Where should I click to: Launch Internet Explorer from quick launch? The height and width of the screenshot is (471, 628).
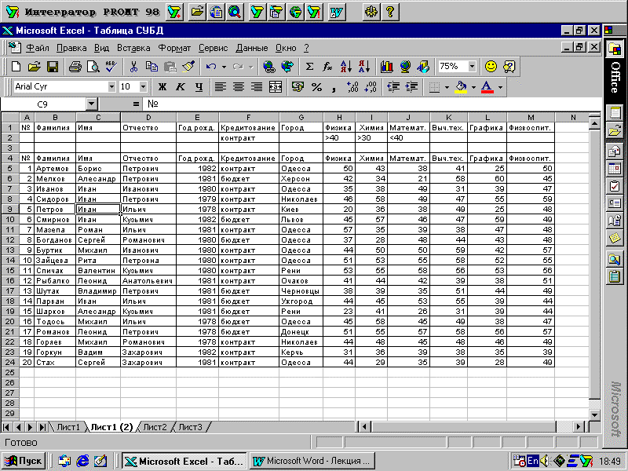pyautogui.click(x=82, y=461)
